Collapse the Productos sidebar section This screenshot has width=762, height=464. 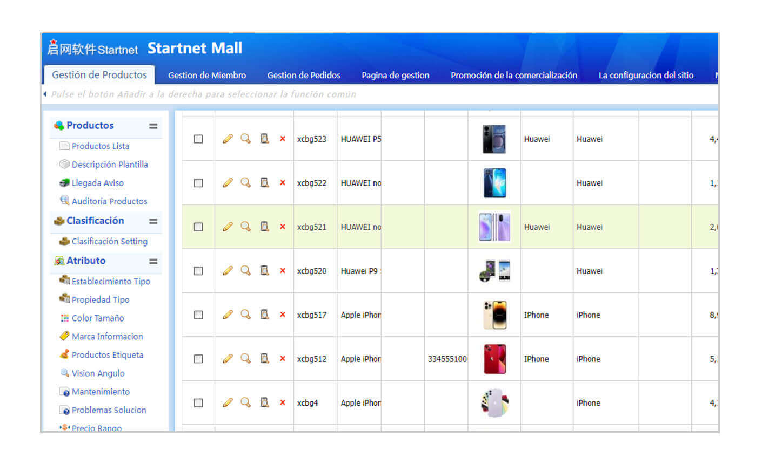[153, 126]
